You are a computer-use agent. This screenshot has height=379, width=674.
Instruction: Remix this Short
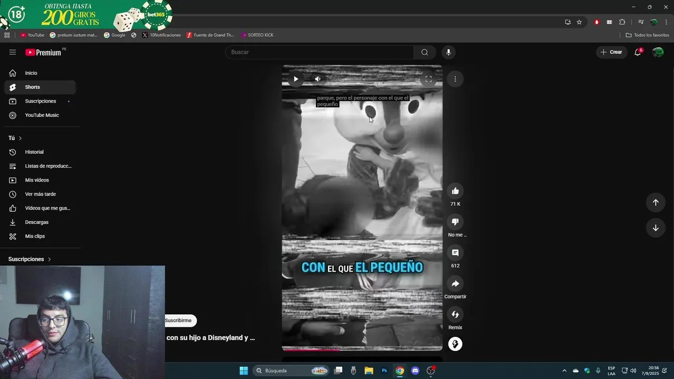[x=455, y=314]
